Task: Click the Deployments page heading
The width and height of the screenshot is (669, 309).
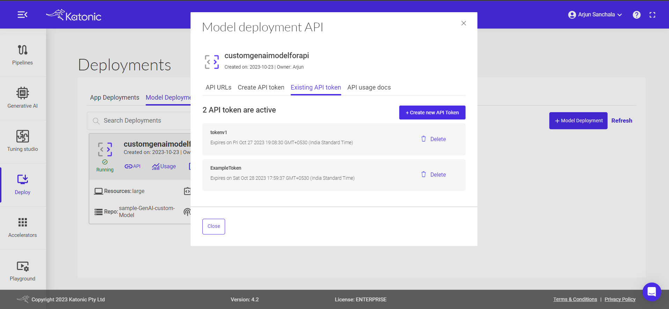Action: click(x=125, y=65)
